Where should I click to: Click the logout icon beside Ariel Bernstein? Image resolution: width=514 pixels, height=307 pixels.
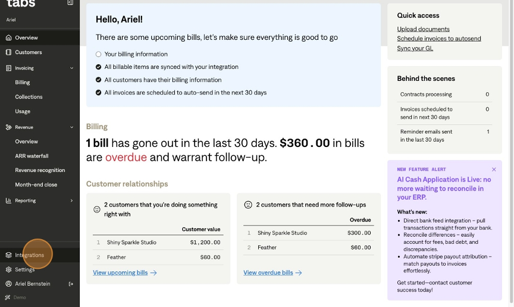(71, 284)
